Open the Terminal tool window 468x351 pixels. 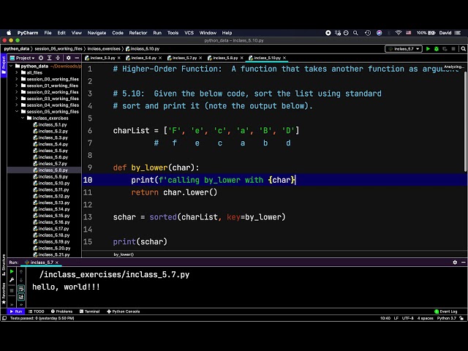(89, 312)
